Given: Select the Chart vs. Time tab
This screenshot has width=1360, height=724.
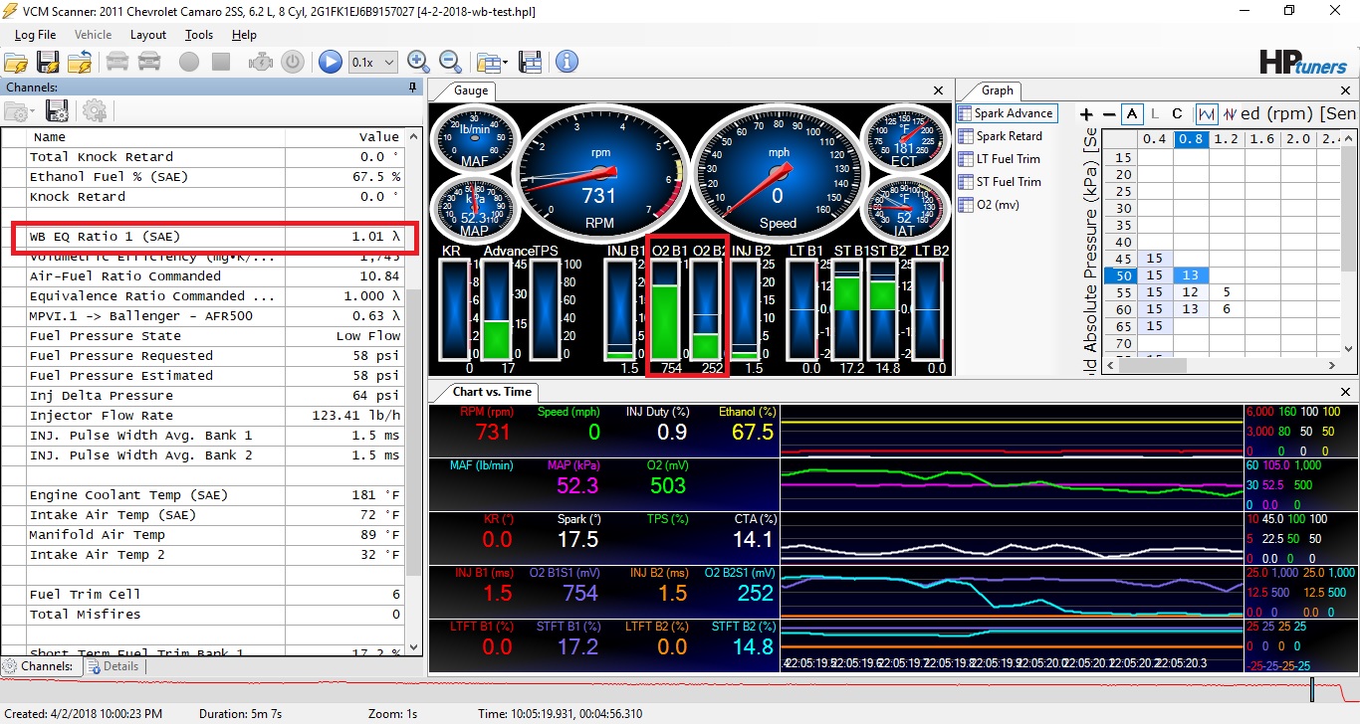Looking at the screenshot, I should 492,392.
